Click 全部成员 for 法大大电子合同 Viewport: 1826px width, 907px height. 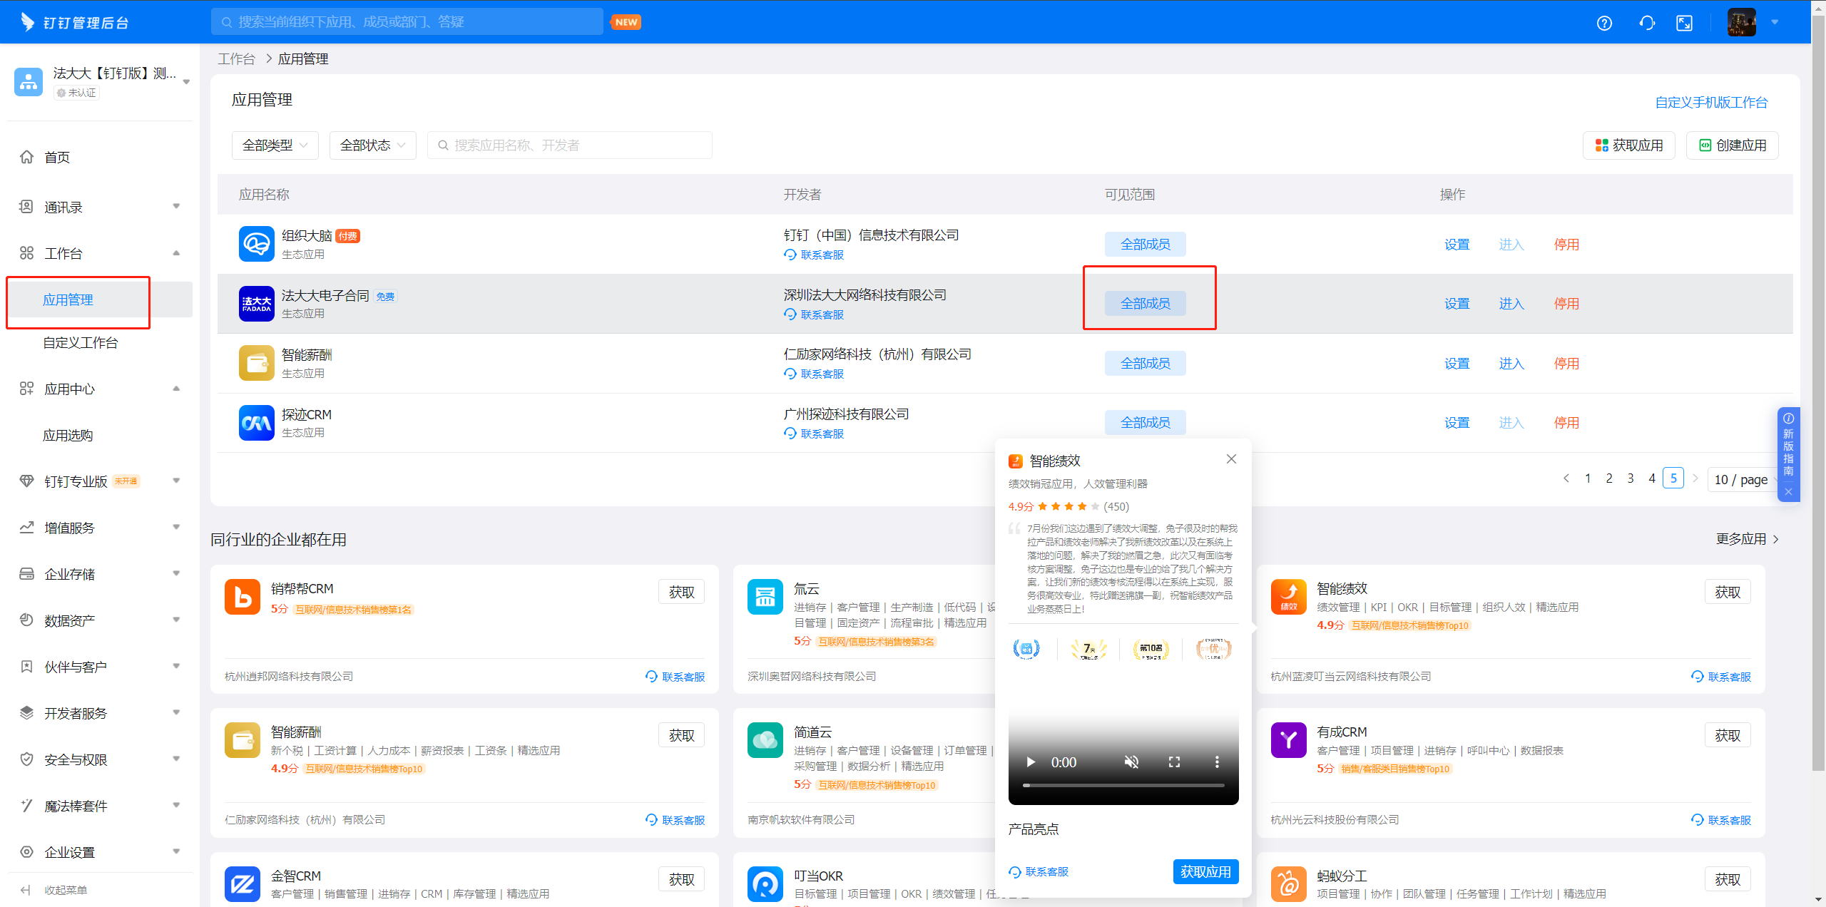[1146, 304]
